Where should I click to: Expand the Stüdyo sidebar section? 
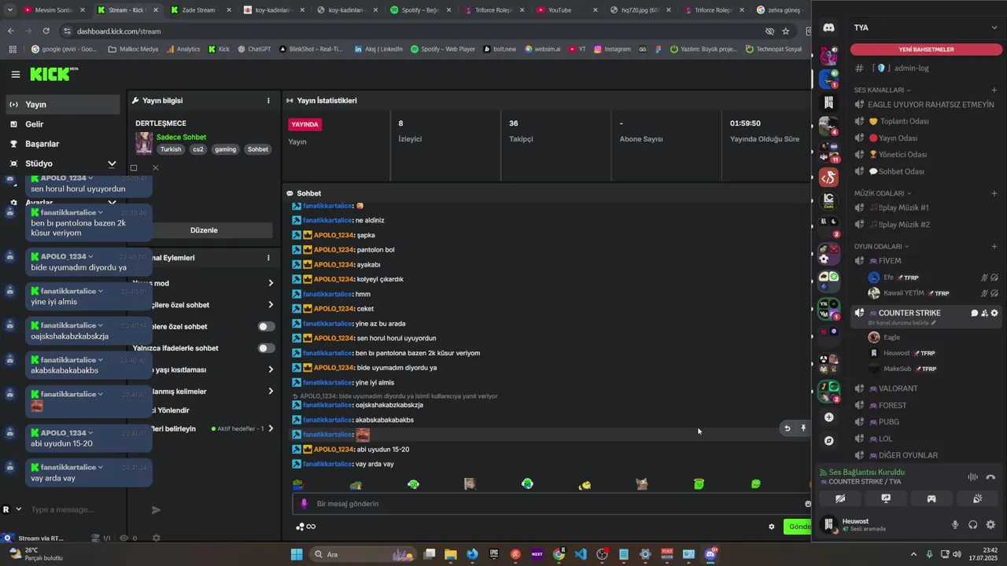[x=112, y=164]
